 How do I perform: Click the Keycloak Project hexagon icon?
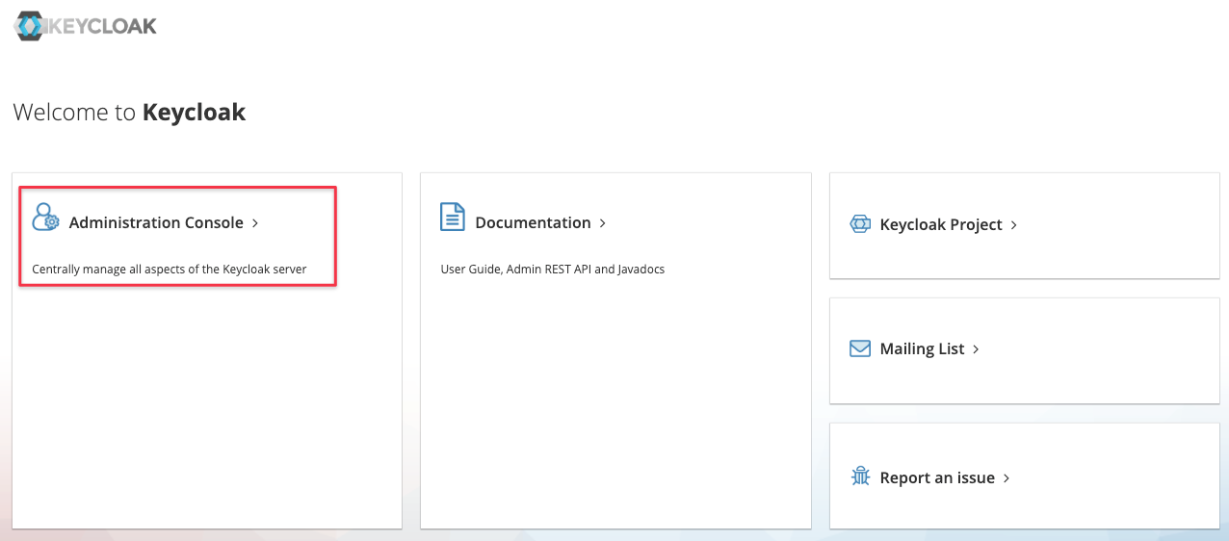pos(860,224)
